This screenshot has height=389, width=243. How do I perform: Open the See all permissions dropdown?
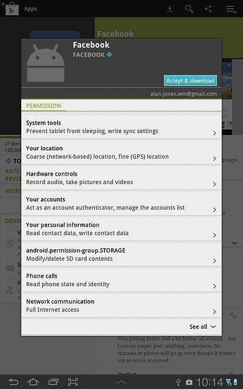pyautogui.click(x=202, y=327)
